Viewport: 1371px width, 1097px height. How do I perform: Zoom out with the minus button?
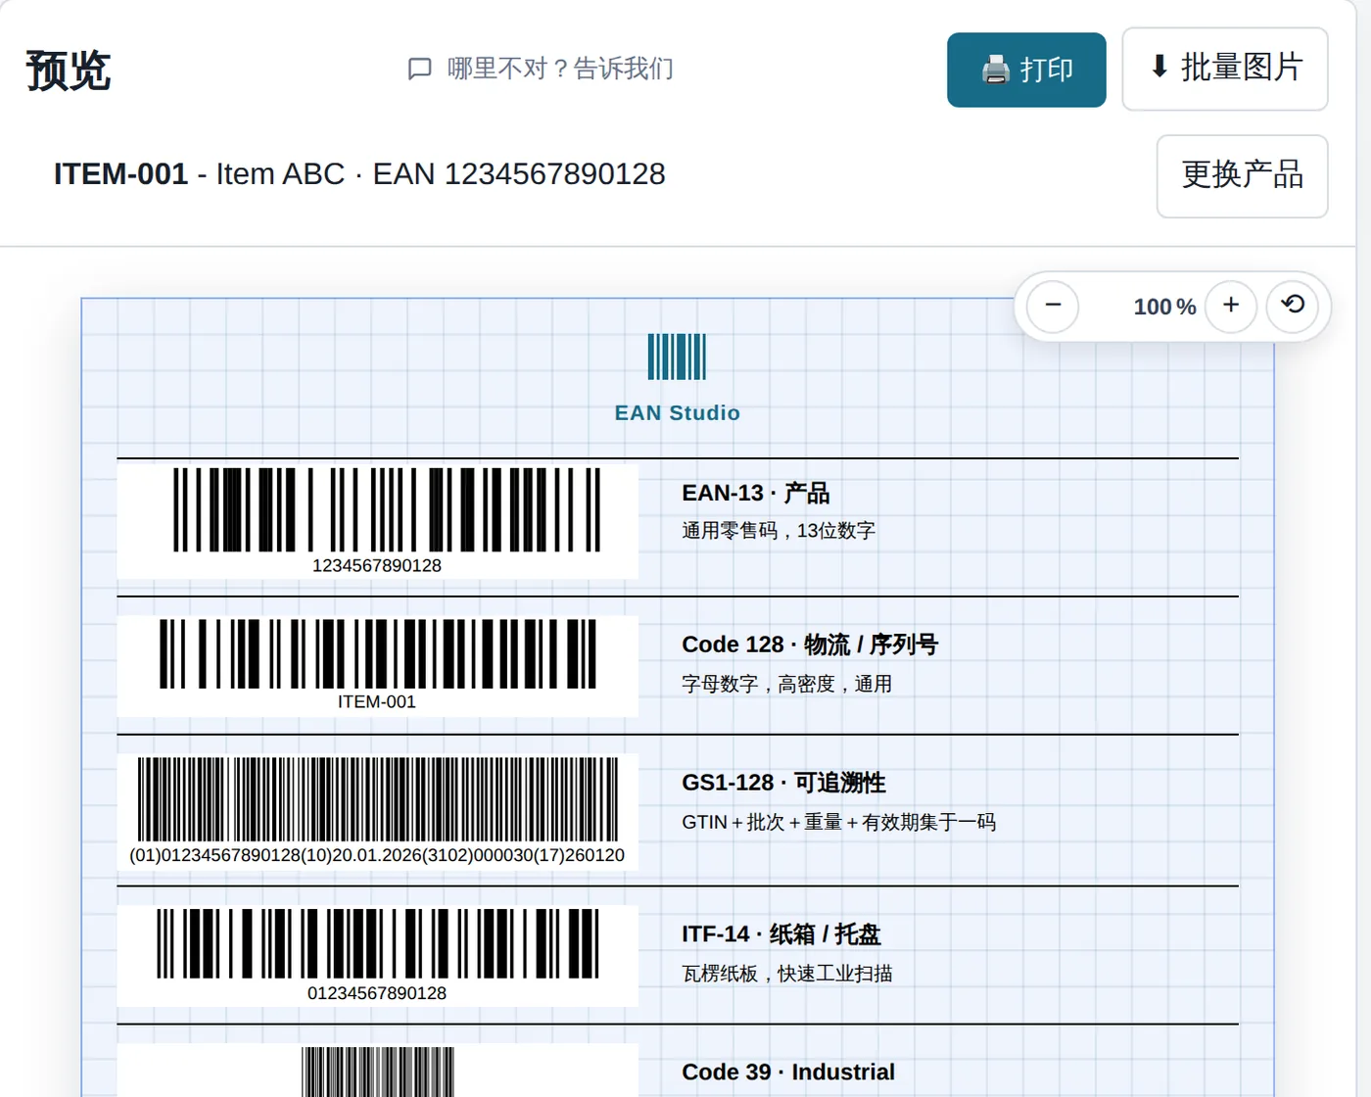pos(1053,306)
